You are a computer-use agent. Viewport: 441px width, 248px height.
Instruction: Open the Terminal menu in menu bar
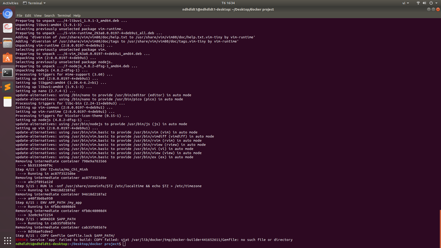tap(64, 15)
